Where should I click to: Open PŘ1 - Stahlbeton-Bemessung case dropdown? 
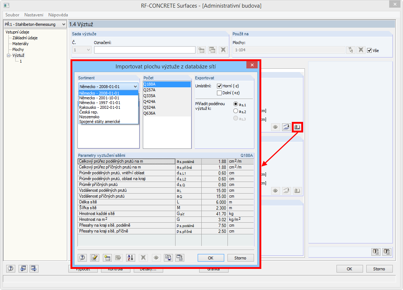[x=35, y=24]
